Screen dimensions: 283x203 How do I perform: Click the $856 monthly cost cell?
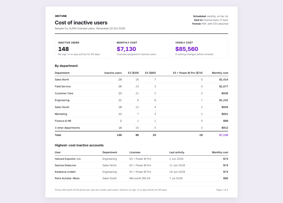point(225,107)
